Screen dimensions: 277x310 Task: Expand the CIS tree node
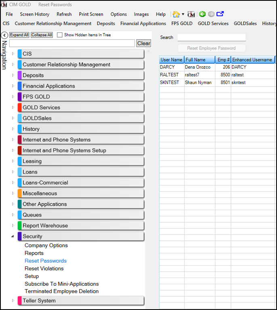(x=13, y=54)
